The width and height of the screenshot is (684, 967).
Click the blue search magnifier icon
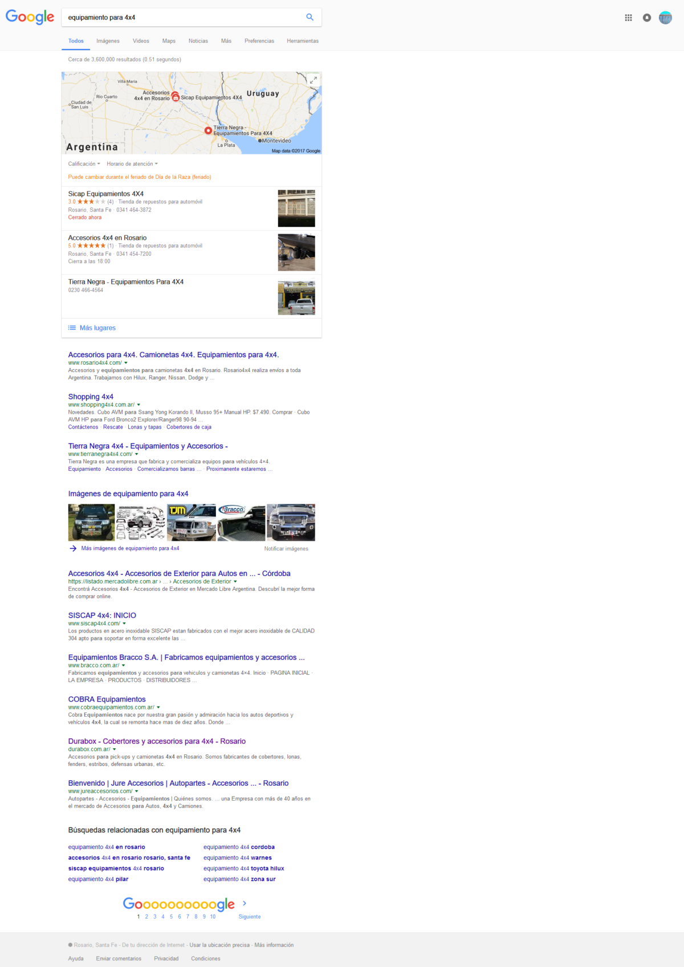[x=310, y=17]
